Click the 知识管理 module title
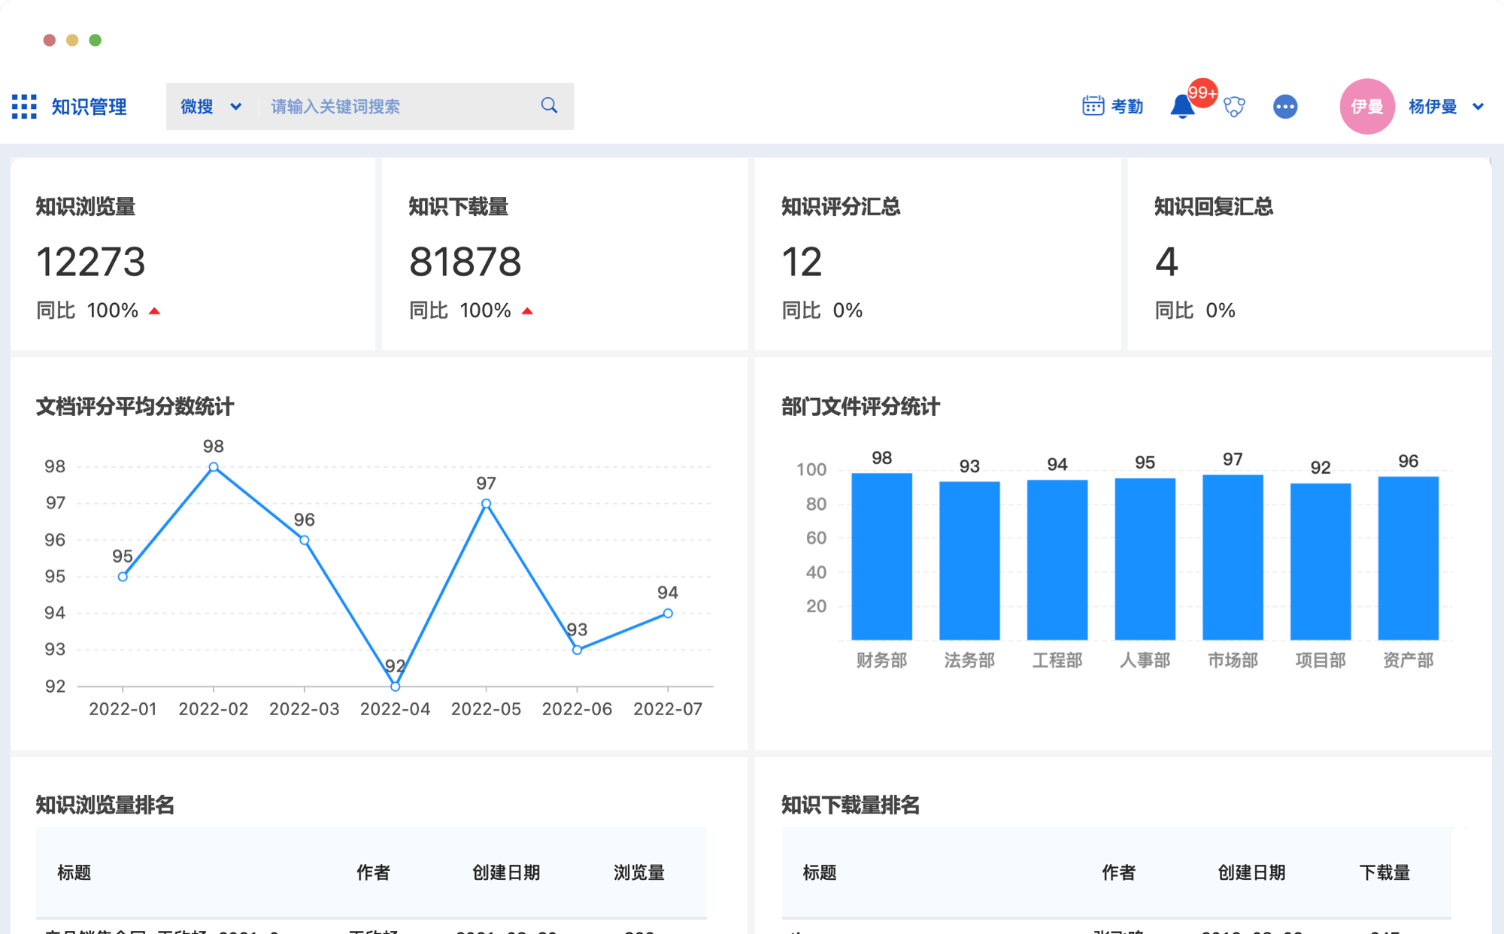The width and height of the screenshot is (1504, 934). [x=89, y=107]
